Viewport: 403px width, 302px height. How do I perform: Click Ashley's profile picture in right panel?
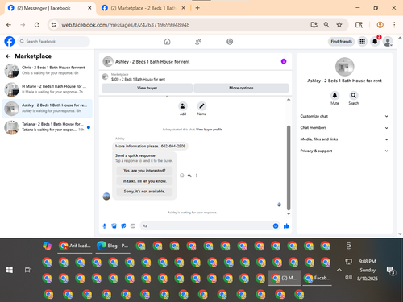[x=344, y=67]
